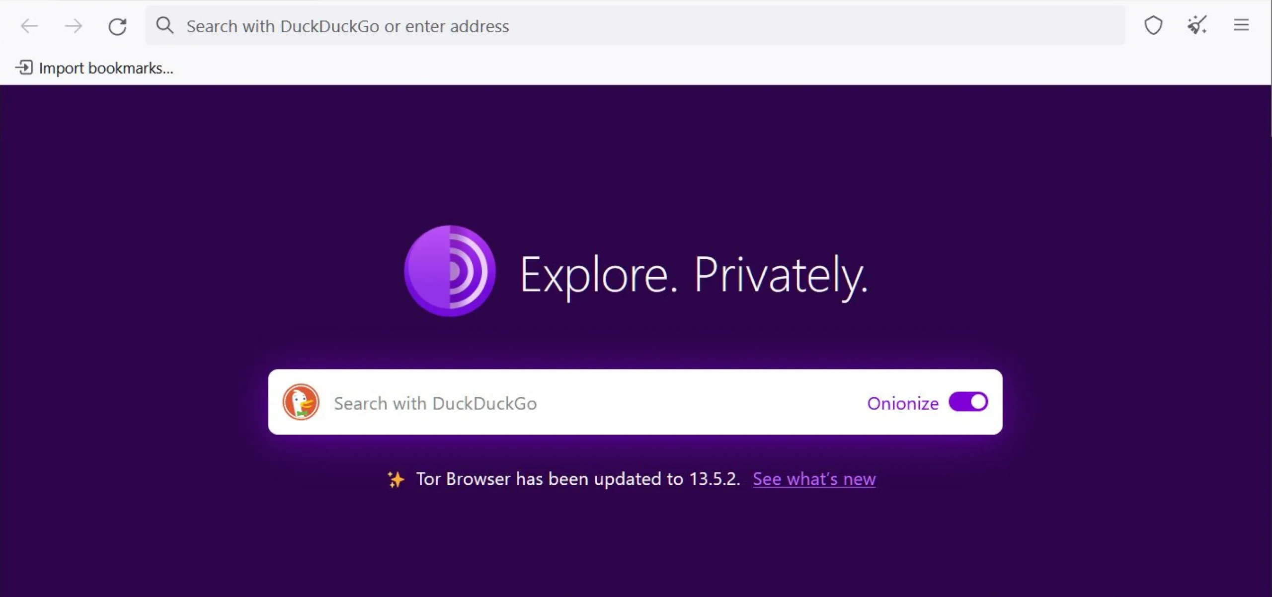Click the Import bookmarks arrow icon

coord(24,67)
